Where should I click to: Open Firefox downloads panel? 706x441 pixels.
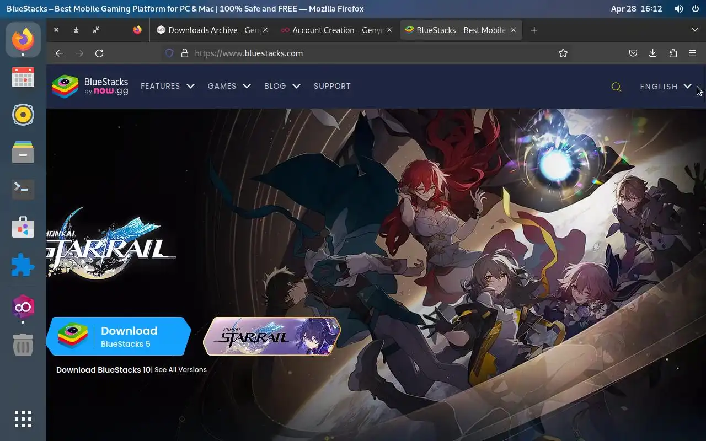coord(653,53)
